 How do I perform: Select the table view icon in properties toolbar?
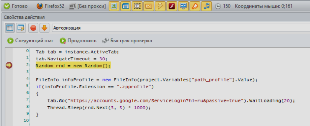click(x=10, y=28)
